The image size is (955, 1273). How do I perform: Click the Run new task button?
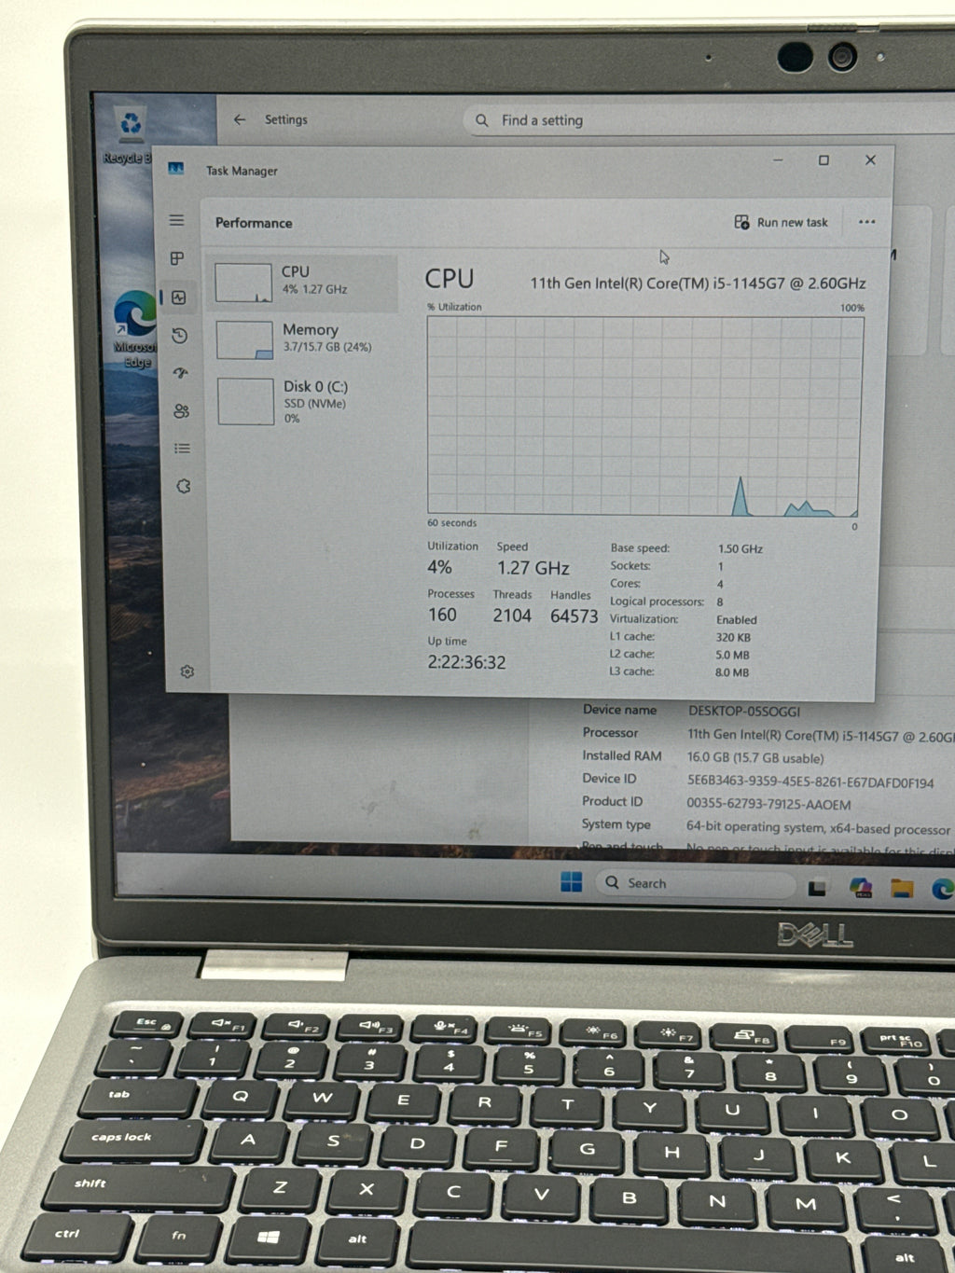(782, 222)
